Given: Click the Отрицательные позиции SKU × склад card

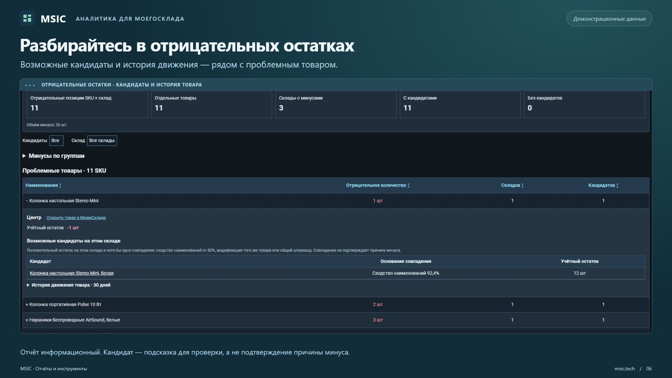Looking at the screenshot, I should tap(87, 104).
